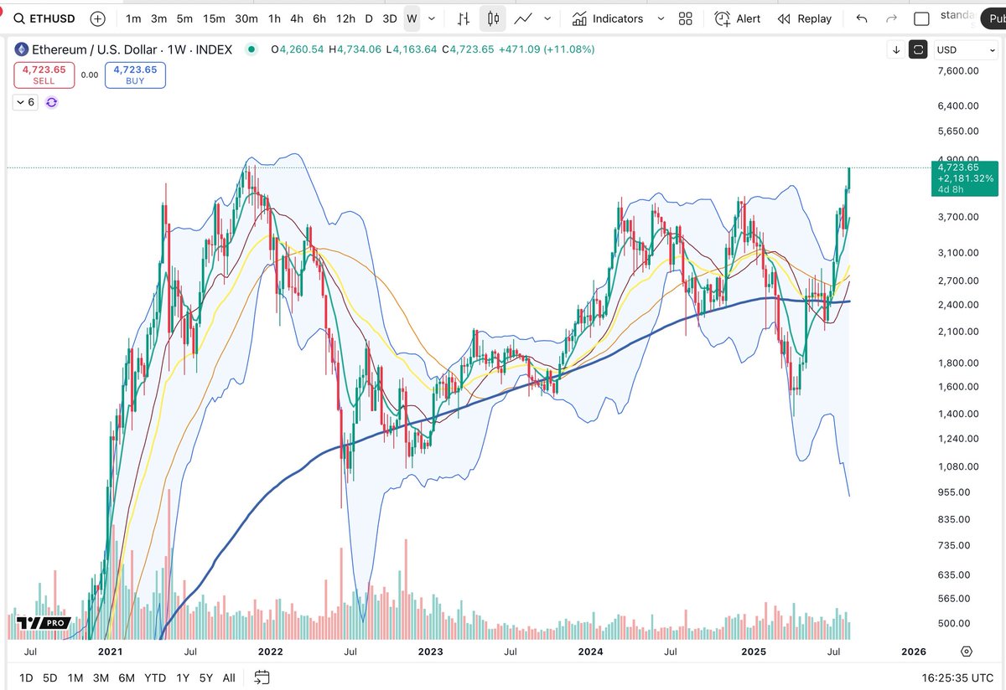Click the blue BUY 4,723.65 button
This screenshot has height=690, width=1006.
point(135,75)
